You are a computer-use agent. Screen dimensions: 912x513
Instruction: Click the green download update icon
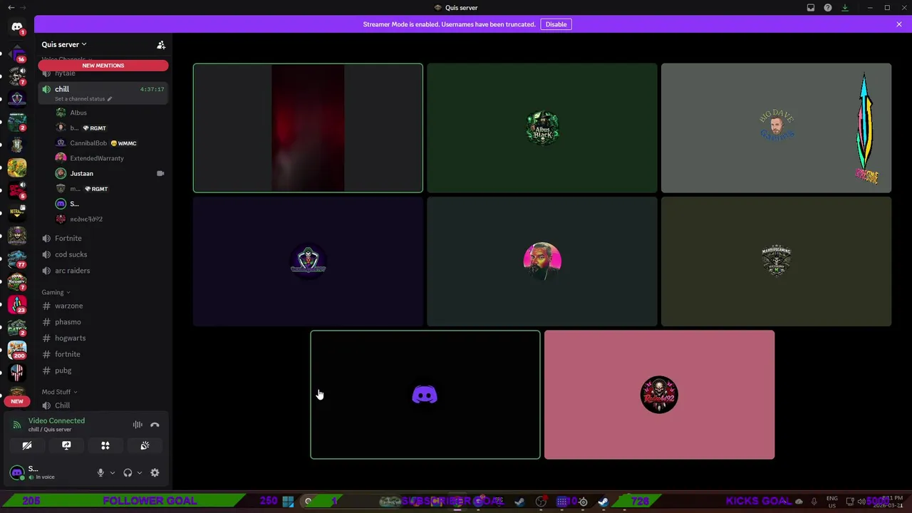(x=845, y=8)
